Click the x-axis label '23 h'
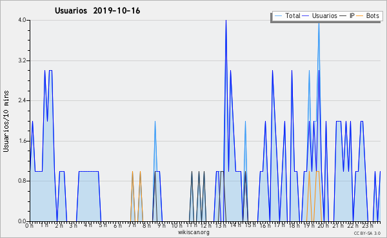Screen dimensions: 387x238 tap(367, 226)
